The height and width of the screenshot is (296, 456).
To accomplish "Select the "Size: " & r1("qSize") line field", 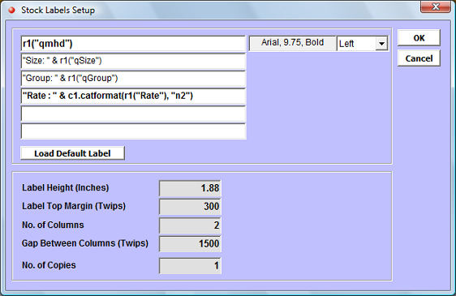I will (x=134, y=61).
